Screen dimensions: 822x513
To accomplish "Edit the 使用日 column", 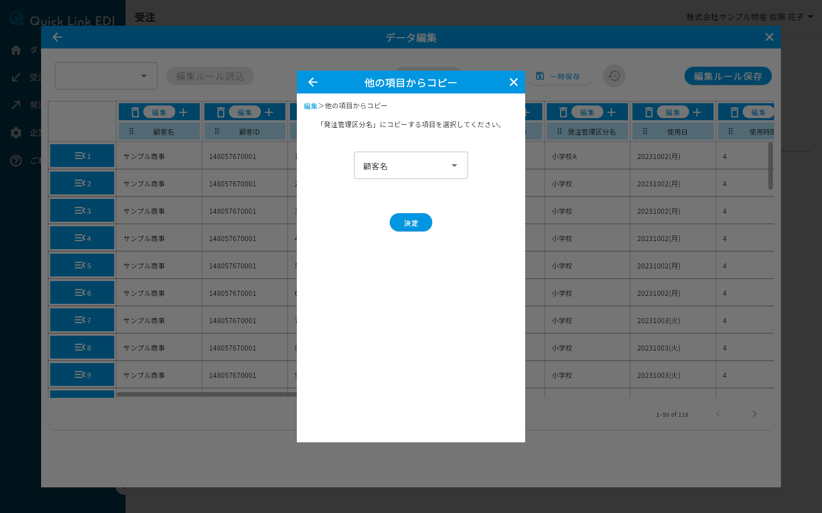I will coord(673,112).
